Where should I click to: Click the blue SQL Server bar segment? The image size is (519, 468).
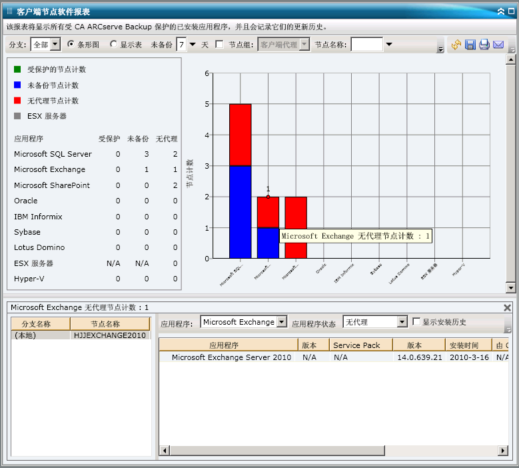[x=241, y=212]
